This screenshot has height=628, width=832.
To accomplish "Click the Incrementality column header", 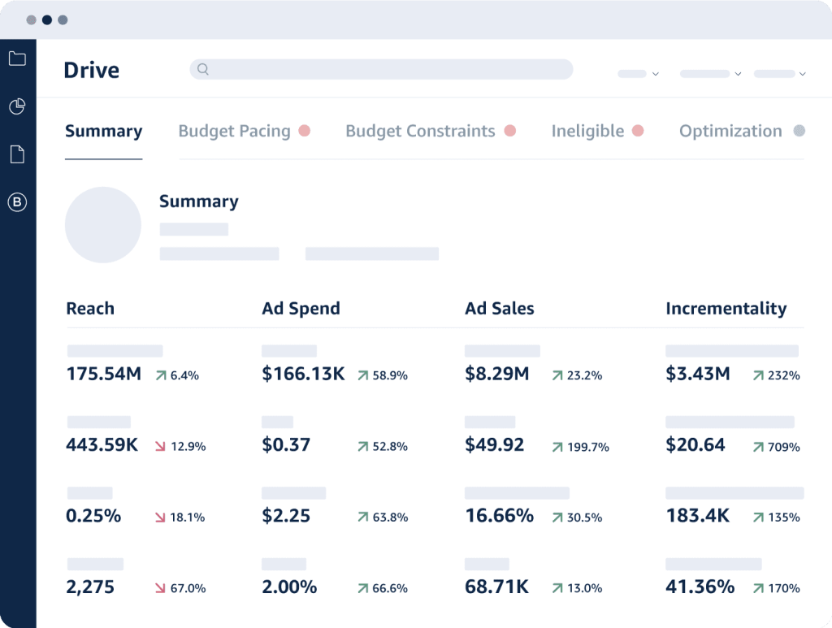I will pyautogui.click(x=726, y=308).
